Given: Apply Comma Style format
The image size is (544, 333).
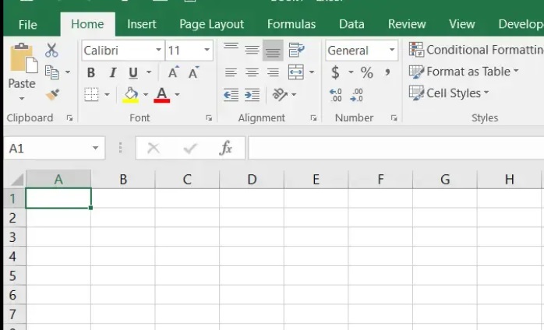Looking at the screenshot, I should click(387, 72).
